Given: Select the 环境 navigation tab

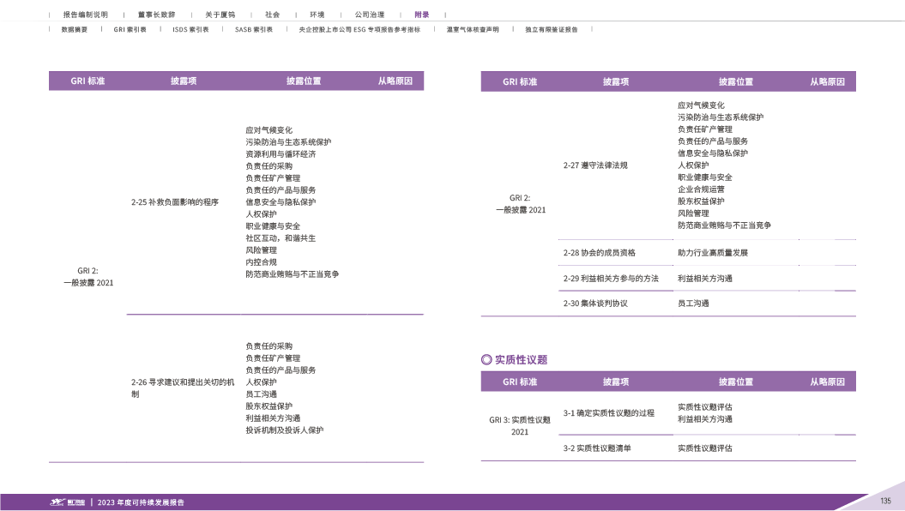Looking at the screenshot, I should [317, 15].
